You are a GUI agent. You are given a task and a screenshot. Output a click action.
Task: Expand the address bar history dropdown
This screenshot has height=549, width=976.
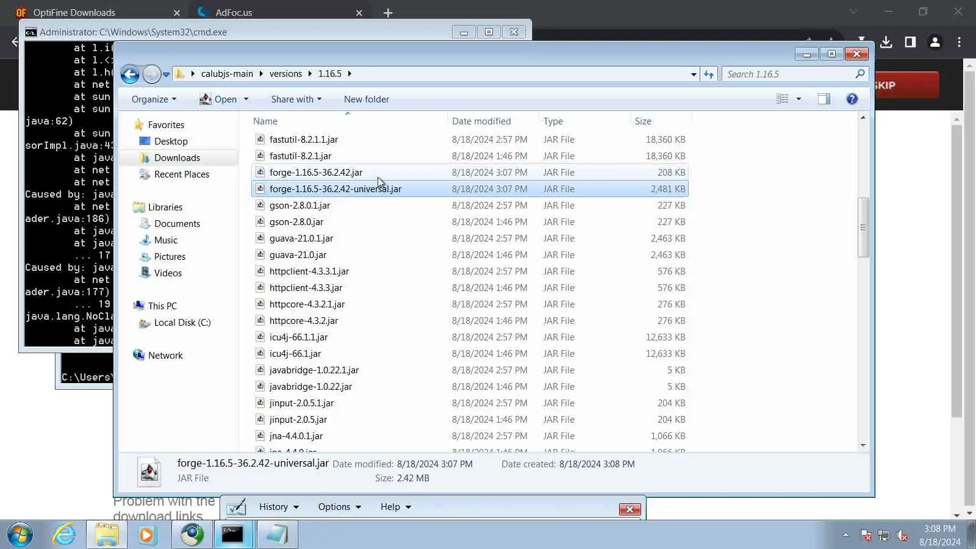click(694, 74)
